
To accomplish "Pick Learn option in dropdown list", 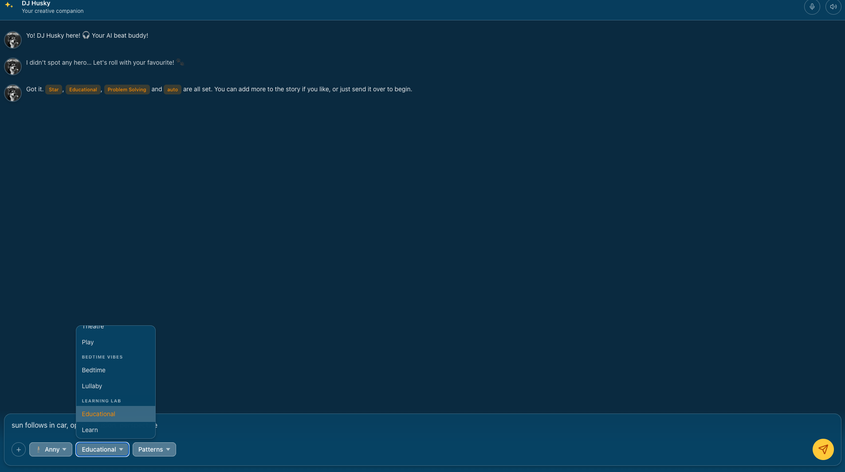I will pos(116,430).
